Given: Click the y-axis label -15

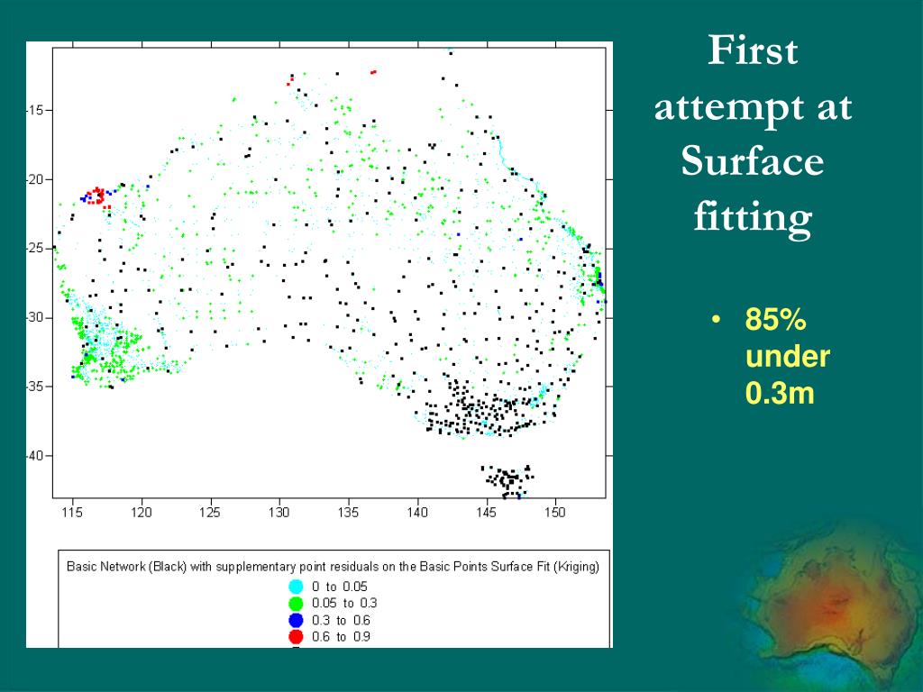Looking at the screenshot, I should [35, 110].
